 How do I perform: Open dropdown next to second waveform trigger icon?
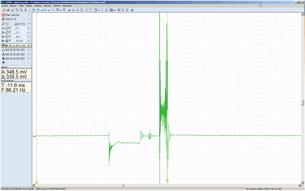coord(49,10)
